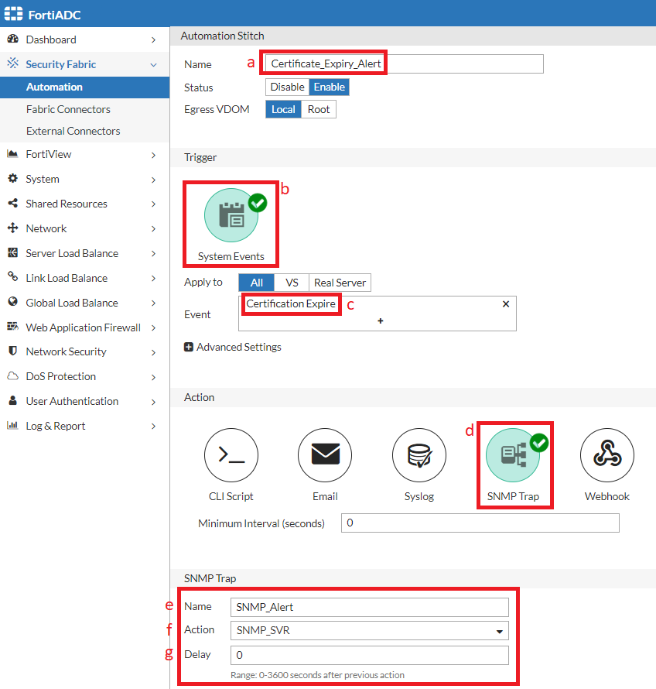Screen dimensions: 656x689
Task: Click the System gear icon
Action: (12, 178)
